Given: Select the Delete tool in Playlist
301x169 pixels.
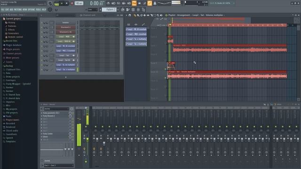Looking at the screenshot, I should pyautogui.click(x=142, y=15).
